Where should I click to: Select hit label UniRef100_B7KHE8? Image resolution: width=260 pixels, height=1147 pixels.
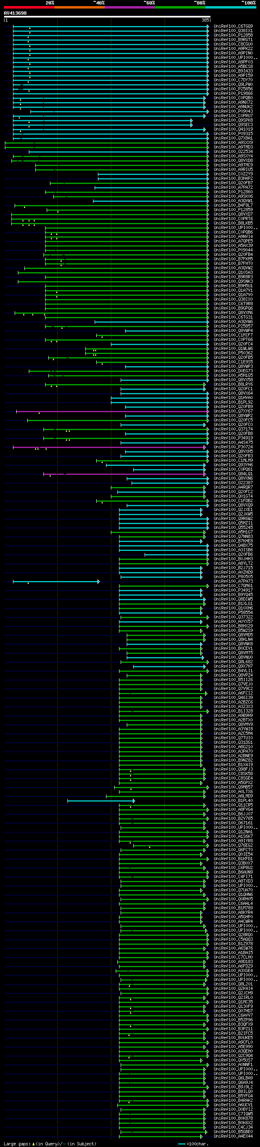click(233, 541)
